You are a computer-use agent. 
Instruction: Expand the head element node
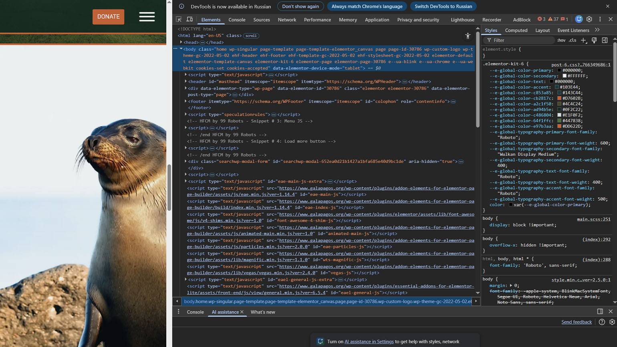[181, 42]
